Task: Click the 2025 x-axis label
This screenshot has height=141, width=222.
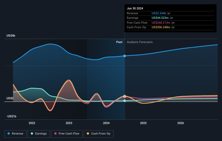Action: [x=143, y=123]
